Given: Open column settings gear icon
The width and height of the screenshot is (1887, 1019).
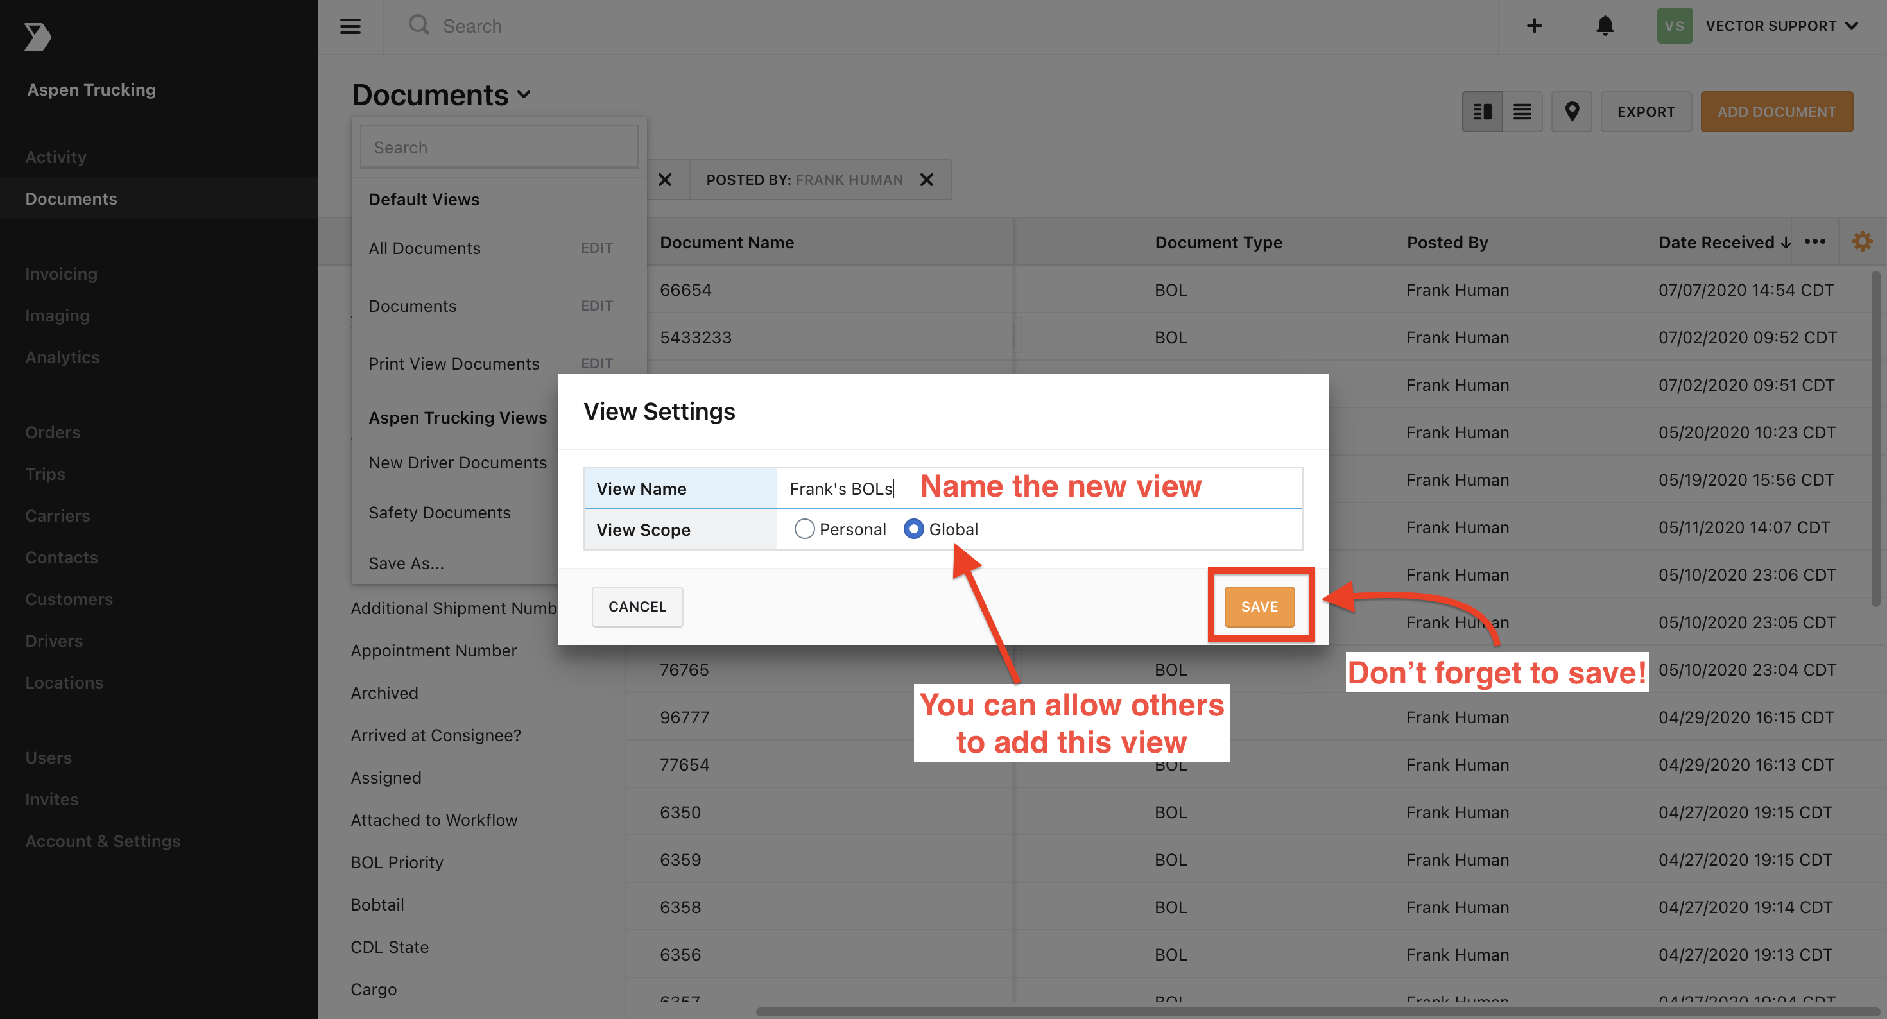Looking at the screenshot, I should click(1862, 242).
